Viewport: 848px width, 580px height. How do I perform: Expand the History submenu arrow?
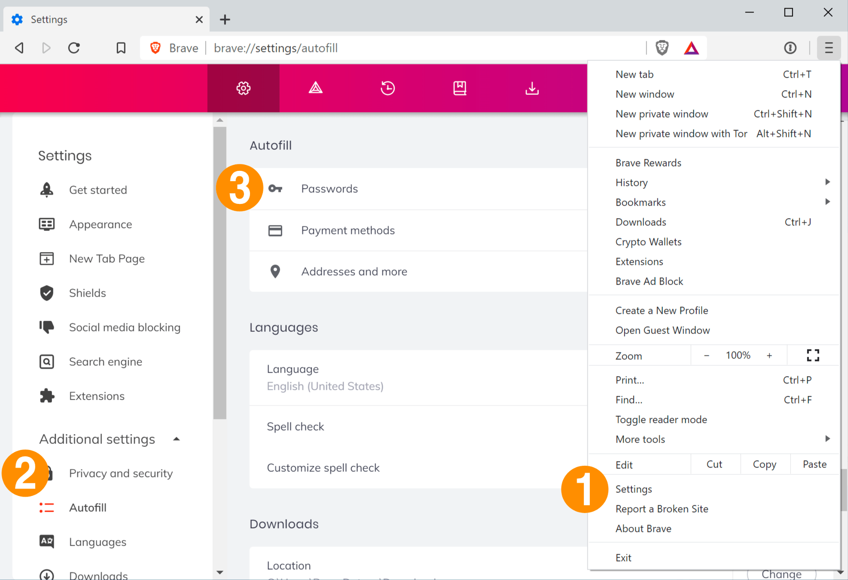click(827, 182)
